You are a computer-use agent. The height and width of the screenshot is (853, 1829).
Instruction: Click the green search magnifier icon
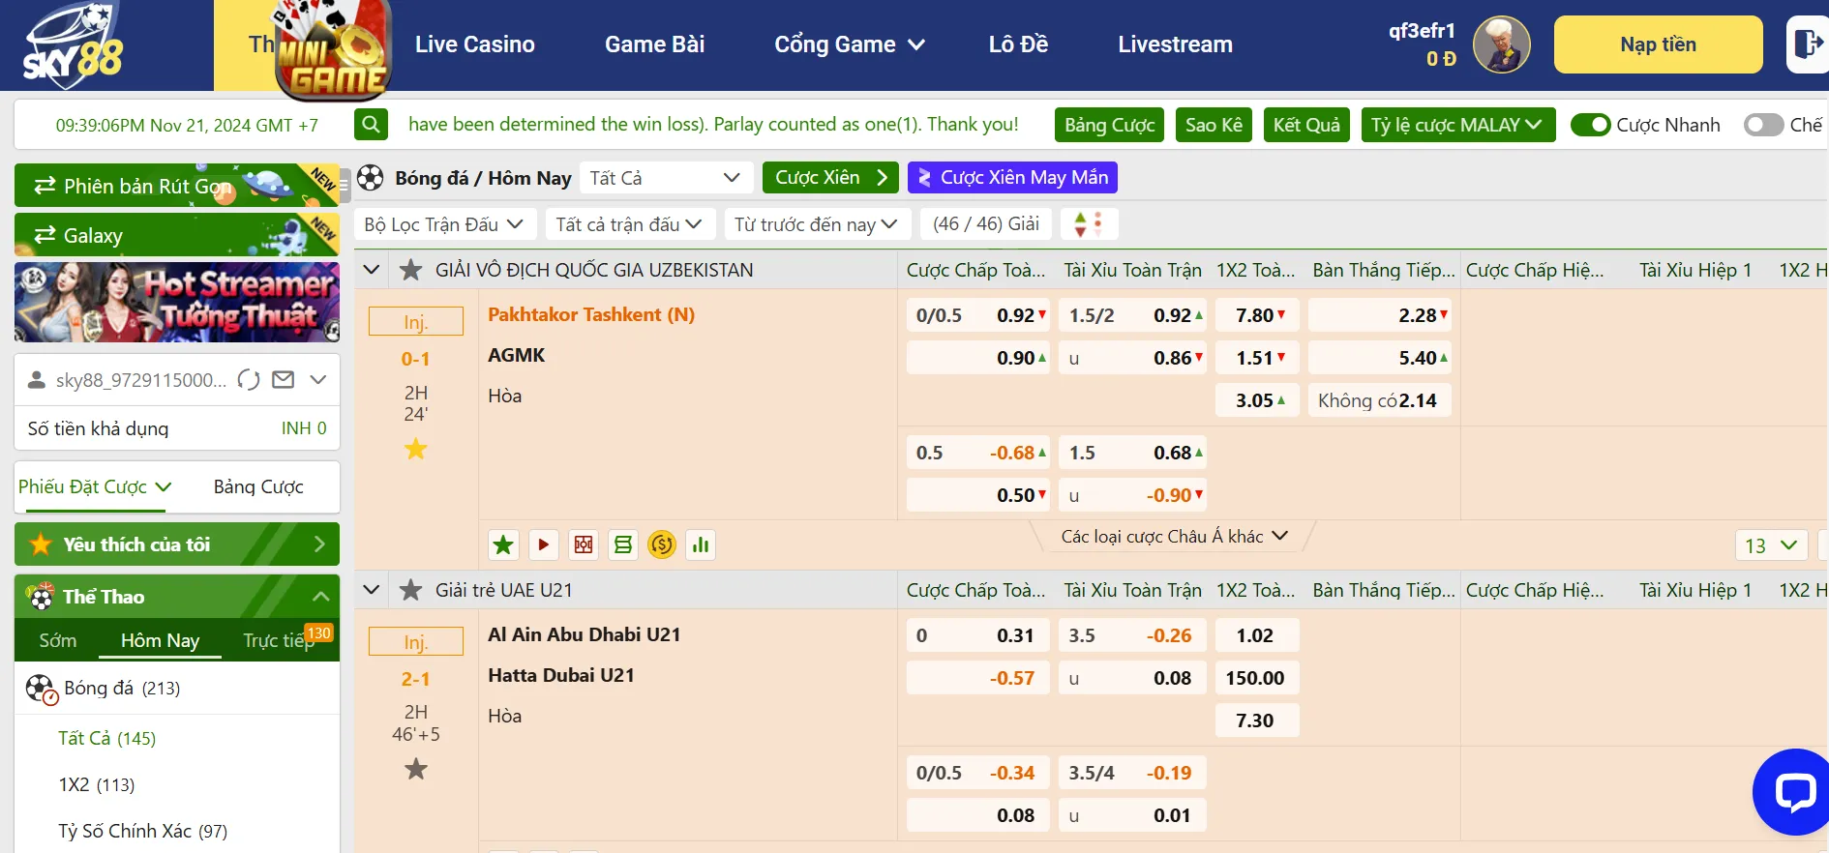(x=371, y=124)
